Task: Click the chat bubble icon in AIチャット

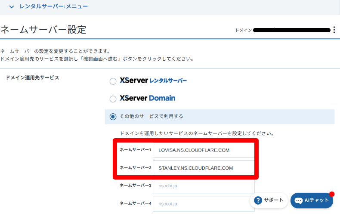Action: 299,201
